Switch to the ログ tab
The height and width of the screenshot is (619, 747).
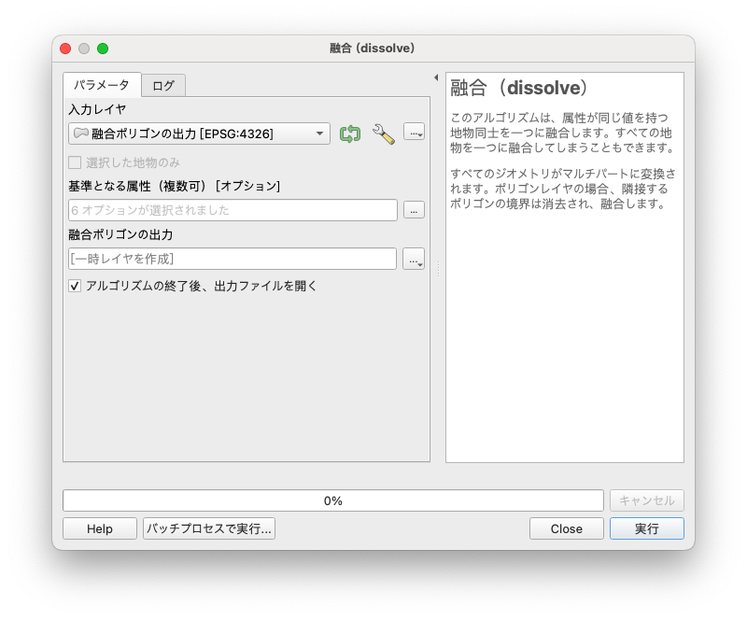click(x=162, y=85)
